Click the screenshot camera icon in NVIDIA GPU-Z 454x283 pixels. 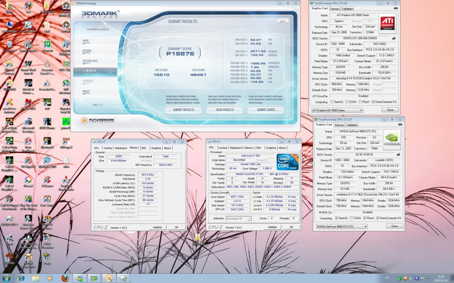tap(400, 125)
